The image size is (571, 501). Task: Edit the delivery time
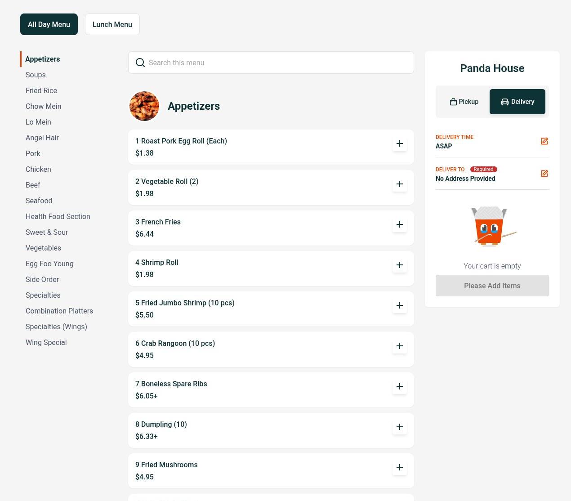[x=544, y=141]
